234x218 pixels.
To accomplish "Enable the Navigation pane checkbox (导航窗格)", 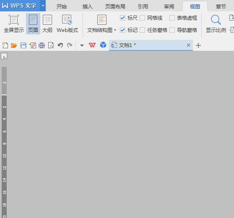I will pos(172,30).
